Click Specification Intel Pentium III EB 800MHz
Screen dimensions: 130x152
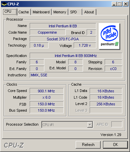pos(76,56)
